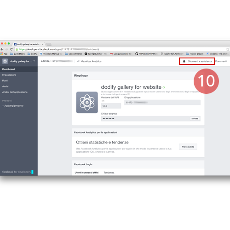Click the app atom icon in sidebar header
This screenshot has height=230, width=230.
(x=5, y=61)
